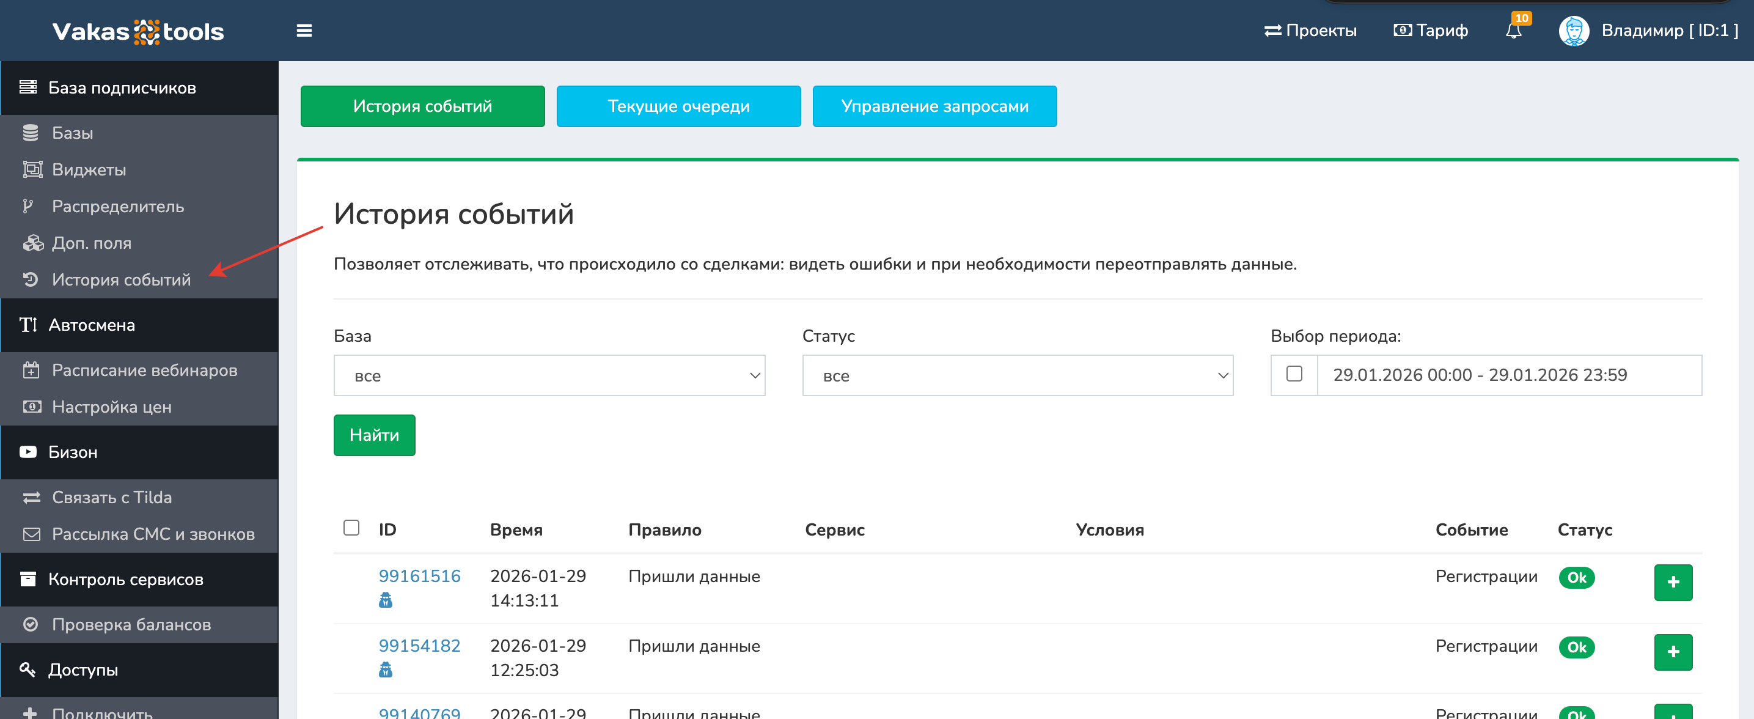
Task: Click the hamburger menu icon in header
Action: tap(304, 31)
